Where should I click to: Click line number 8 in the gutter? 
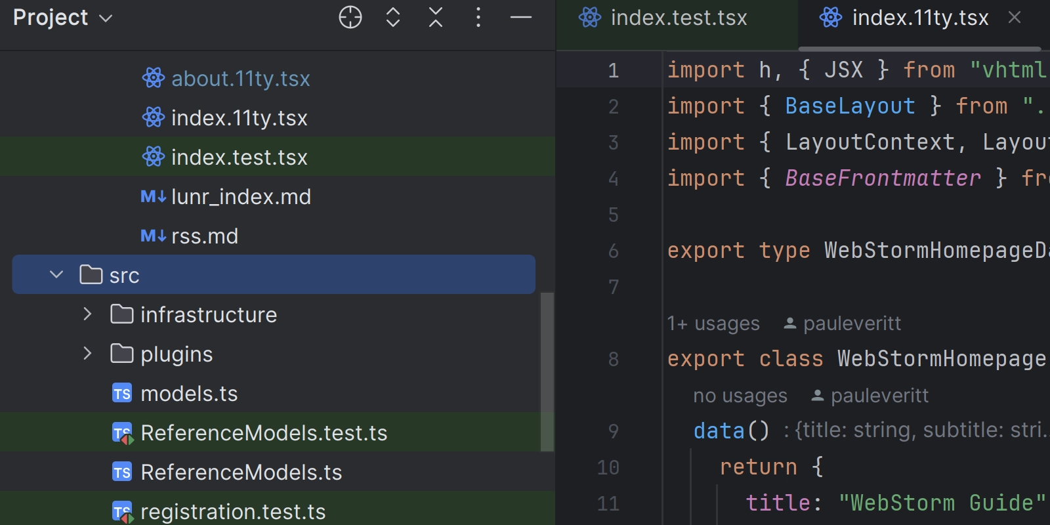click(614, 359)
